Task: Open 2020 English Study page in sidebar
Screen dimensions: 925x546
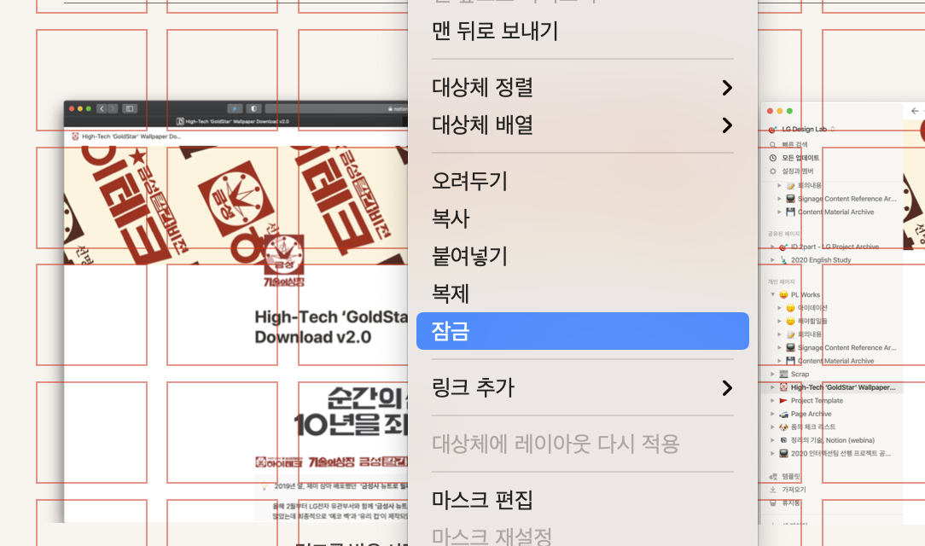Action: (x=821, y=260)
